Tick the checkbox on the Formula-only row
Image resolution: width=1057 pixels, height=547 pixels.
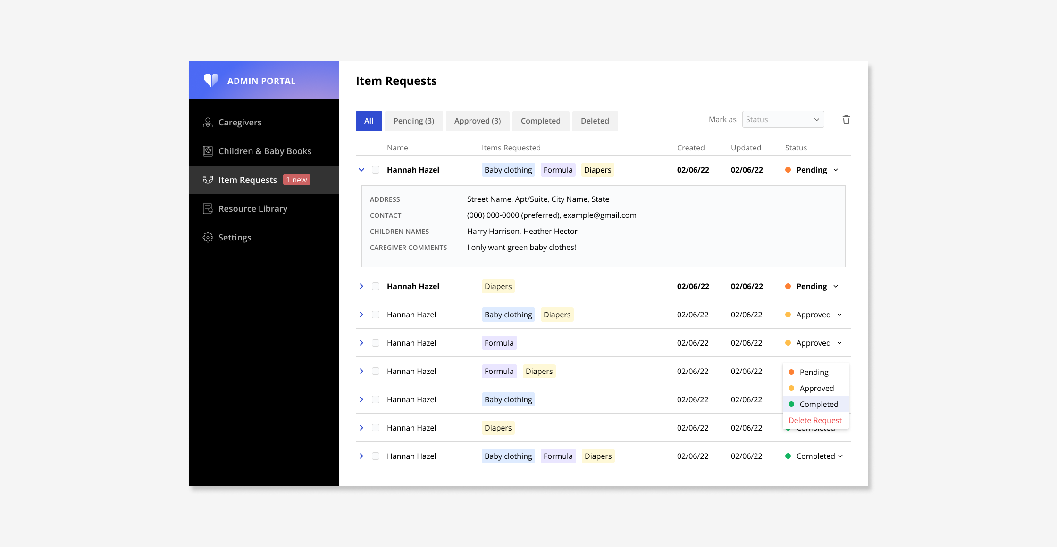coord(376,343)
